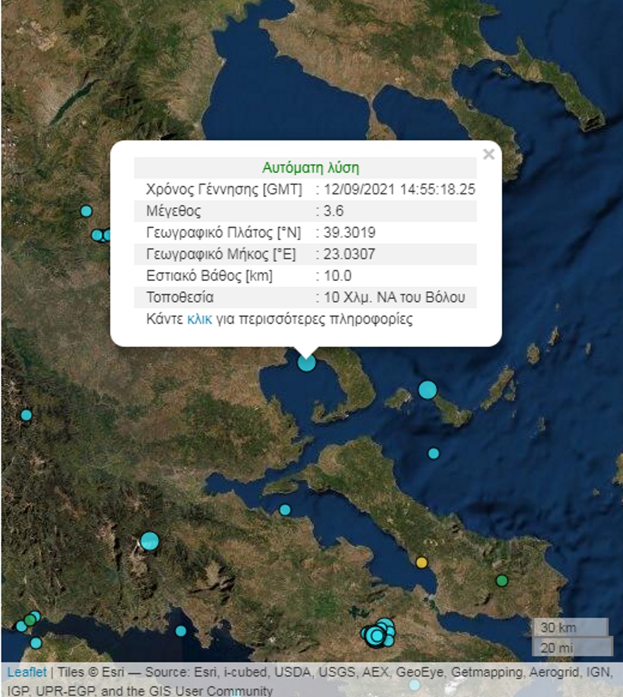Viewport: 623px width, 697px height.
Task: Click the blue "κλικ" link for more info
Action: (x=199, y=319)
